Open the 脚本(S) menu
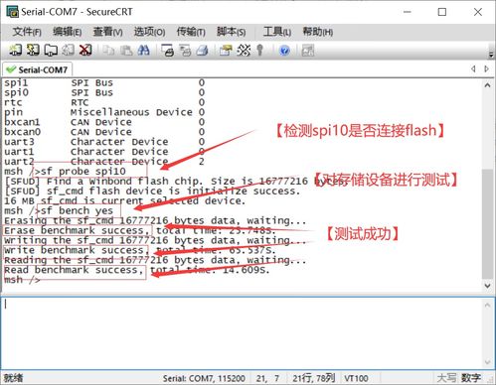 pos(231,32)
